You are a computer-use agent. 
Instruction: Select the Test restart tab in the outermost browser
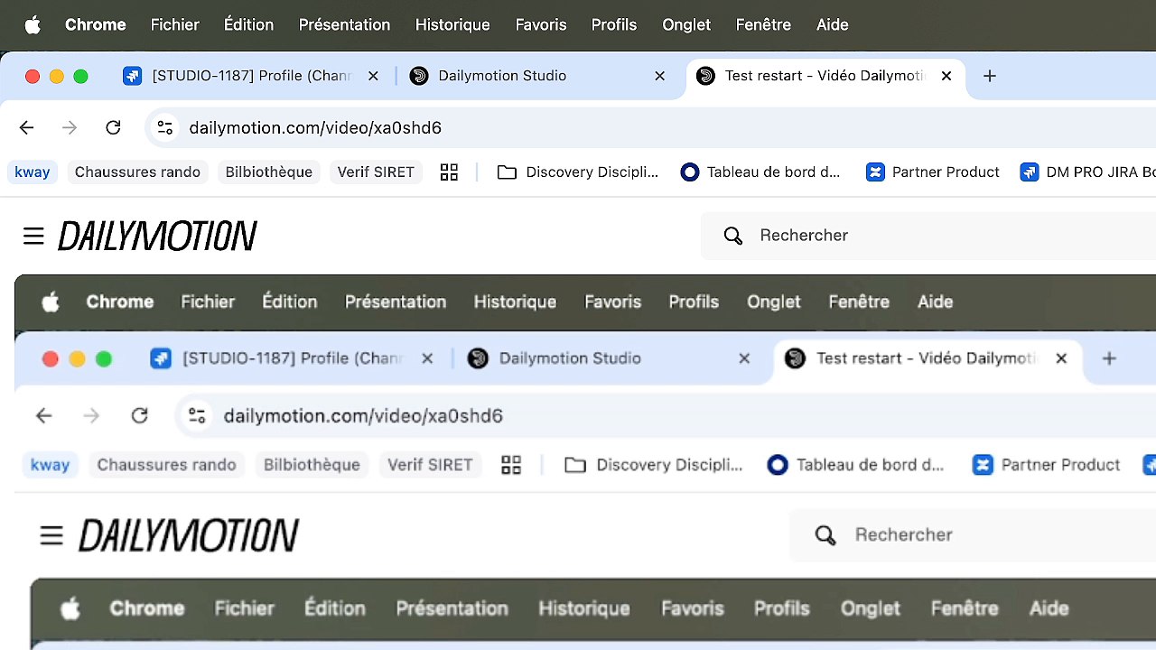[825, 76]
